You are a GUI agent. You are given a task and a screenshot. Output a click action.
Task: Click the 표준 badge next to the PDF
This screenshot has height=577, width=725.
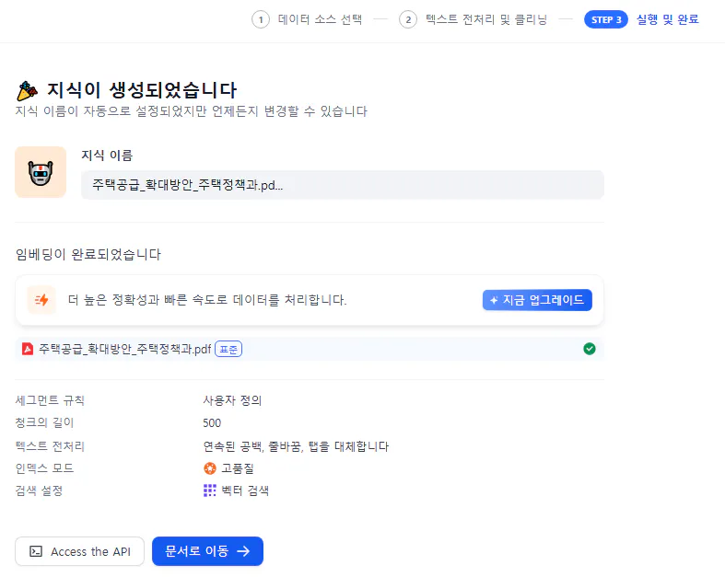[x=228, y=349]
